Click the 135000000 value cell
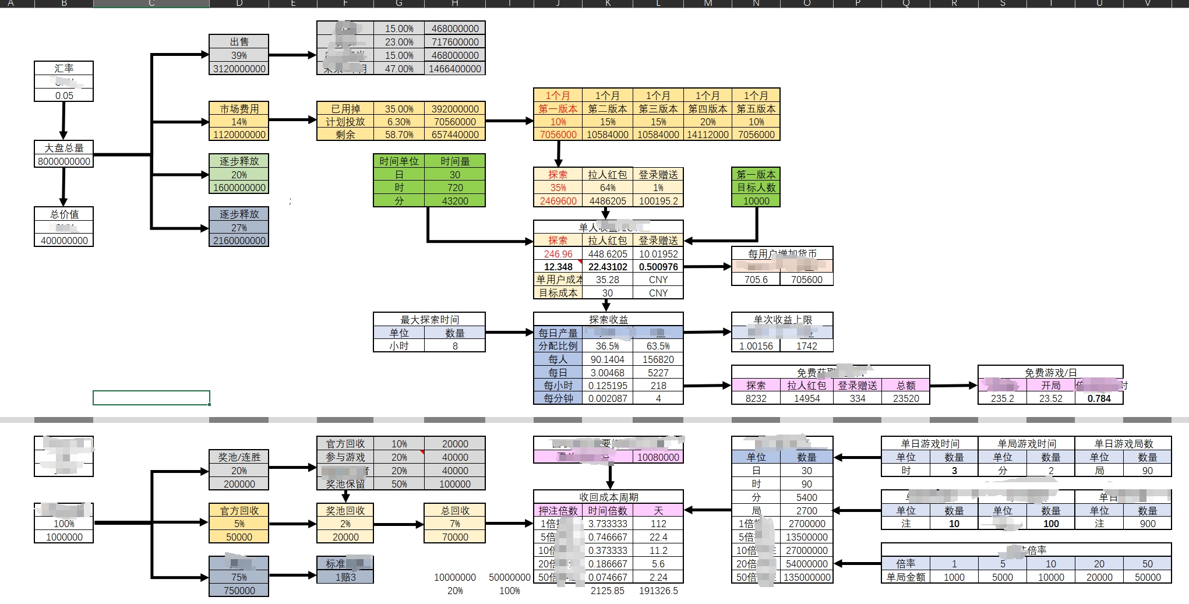Image resolution: width=1189 pixels, height=604 pixels. tap(807, 577)
